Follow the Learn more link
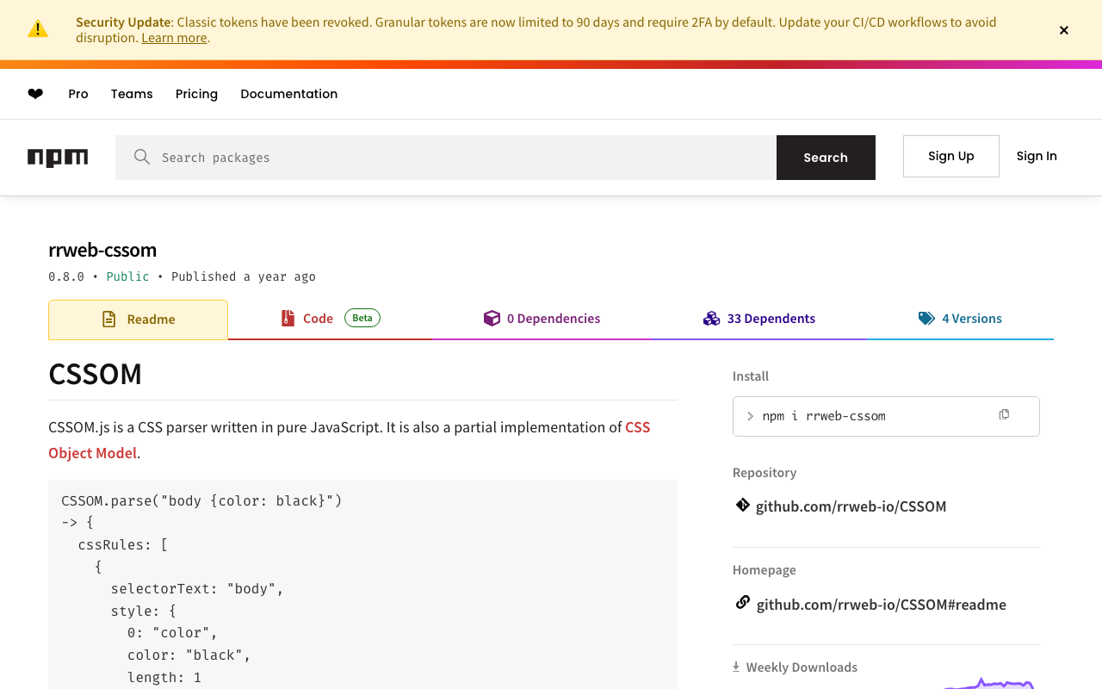The height and width of the screenshot is (689, 1102). 174,38
